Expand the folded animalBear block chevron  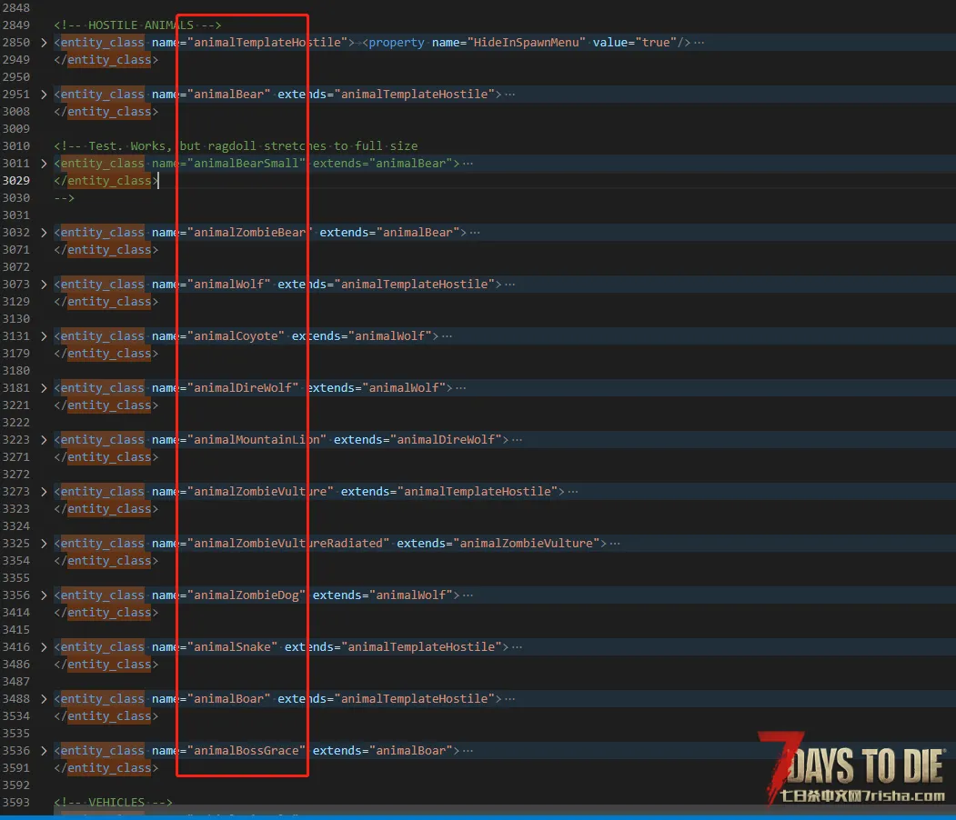coord(43,95)
